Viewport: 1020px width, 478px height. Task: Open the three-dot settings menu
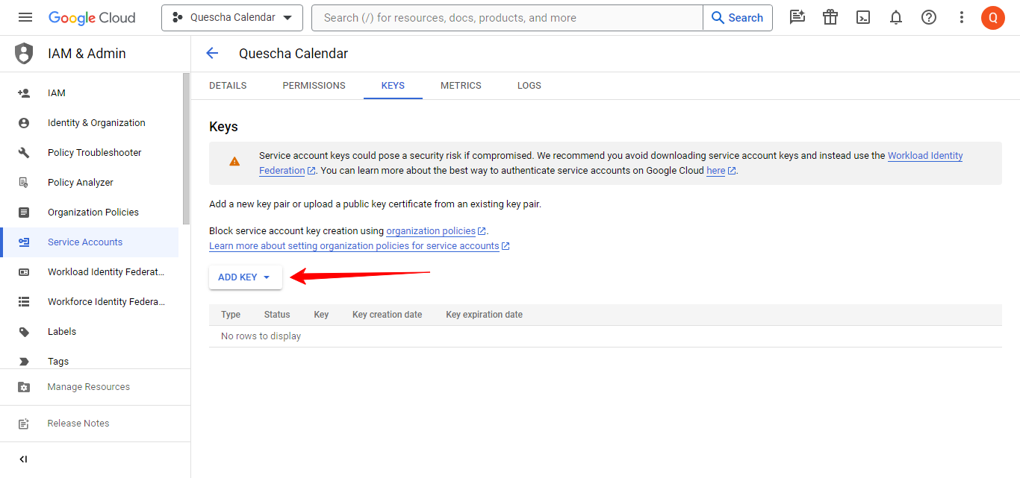(962, 18)
